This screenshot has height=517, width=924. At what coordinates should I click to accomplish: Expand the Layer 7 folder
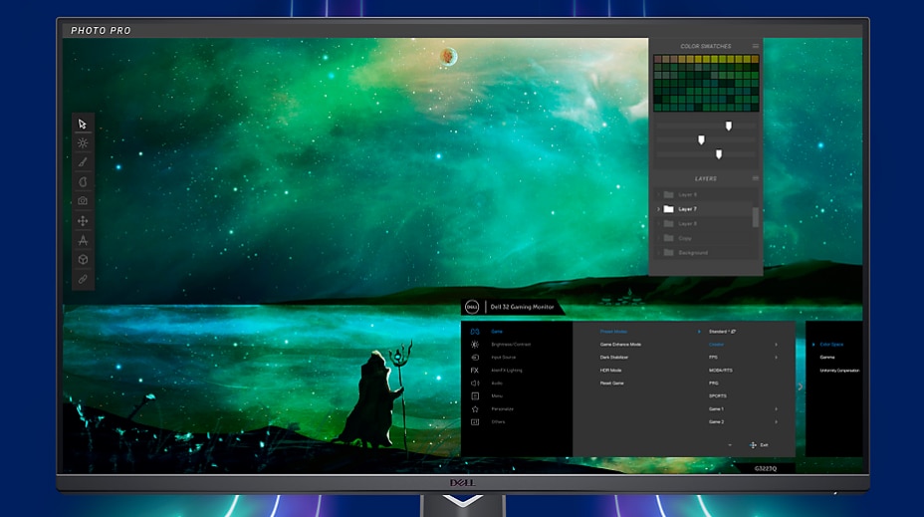(658, 209)
